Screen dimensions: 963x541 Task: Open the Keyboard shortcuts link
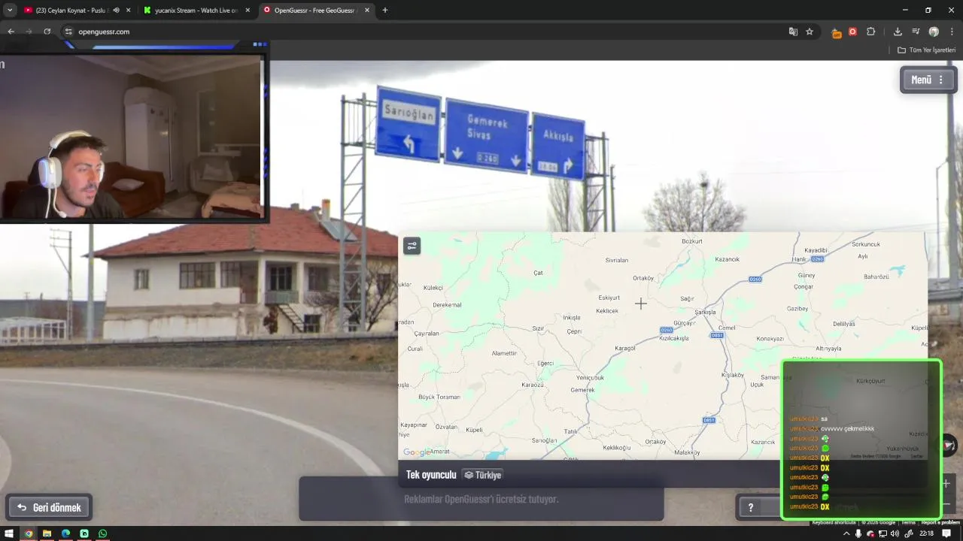tap(834, 522)
